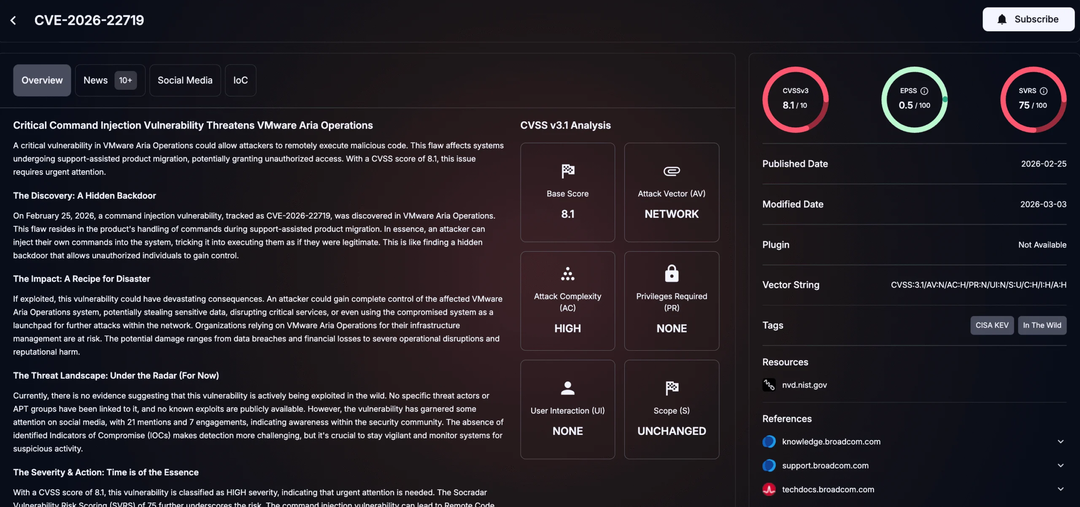Click the support.broadcom.com favicon
This screenshot has width=1080, height=507.
(x=769, y=466)
